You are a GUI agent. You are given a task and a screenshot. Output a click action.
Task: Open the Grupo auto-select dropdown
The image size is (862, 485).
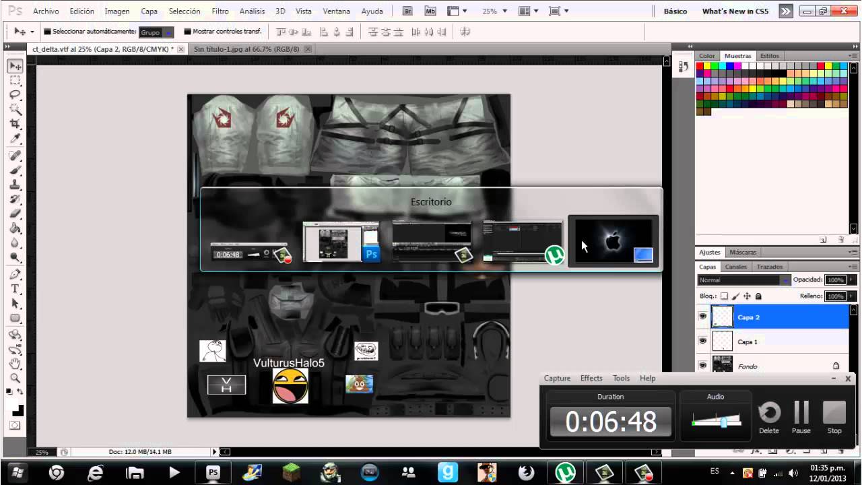[156, 32]
